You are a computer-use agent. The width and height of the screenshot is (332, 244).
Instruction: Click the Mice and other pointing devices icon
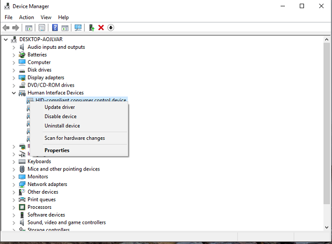click(x=22, y=169)
